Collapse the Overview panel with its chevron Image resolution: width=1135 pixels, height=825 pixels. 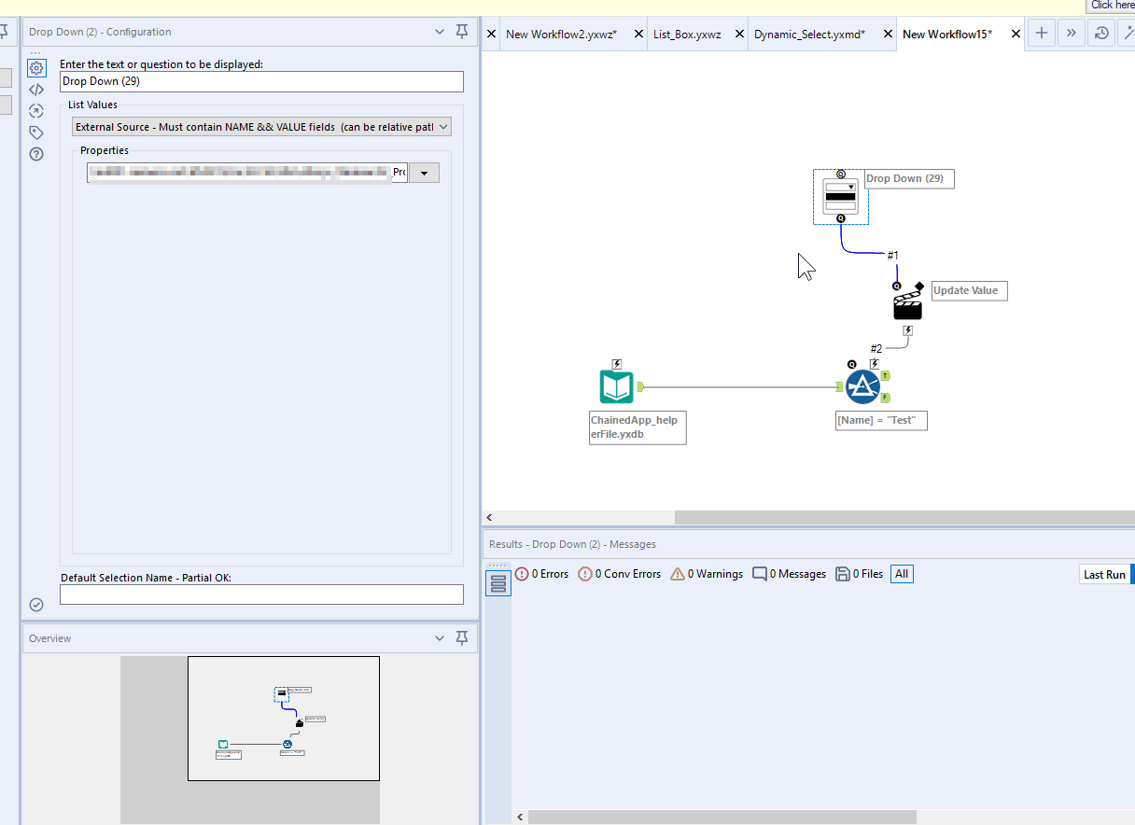[439, 637]
